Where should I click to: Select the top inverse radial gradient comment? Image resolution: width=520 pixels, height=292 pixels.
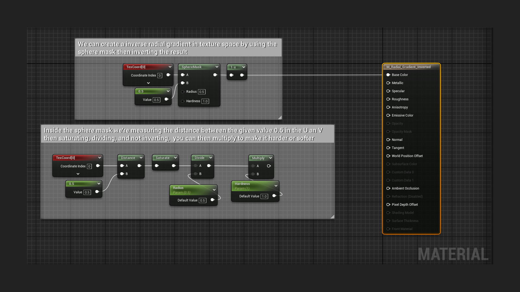(x=177, y=48)
